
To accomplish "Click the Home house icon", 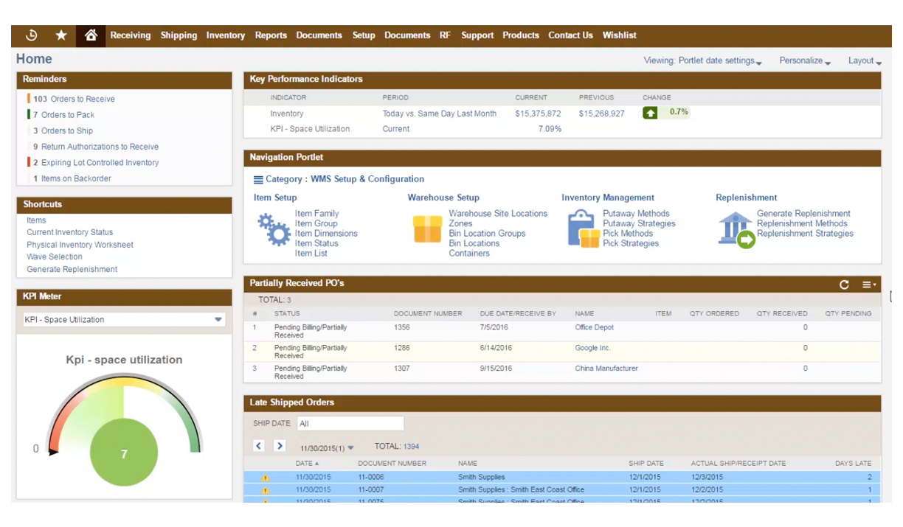I will click(91, 35).
